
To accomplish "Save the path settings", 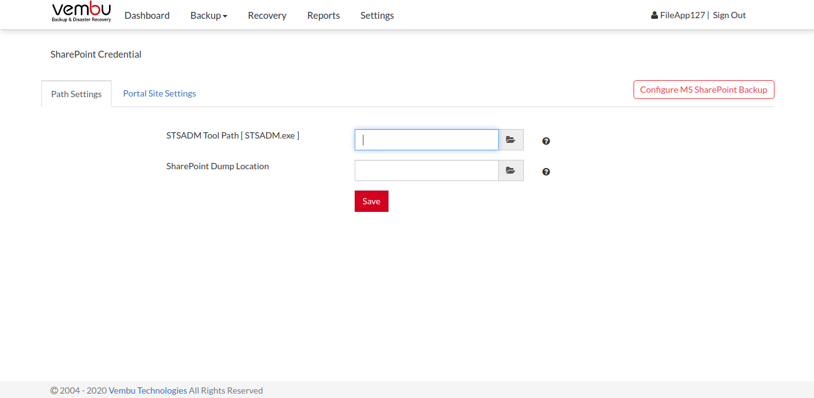I will pyautogui.click(x=372, y=201).
